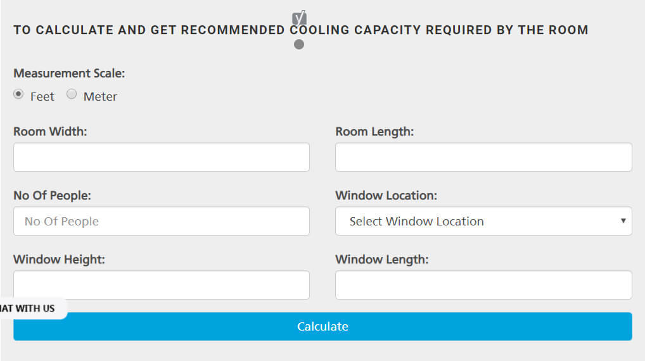
Task: Click the Meter option label
Action: pos(100,96)
